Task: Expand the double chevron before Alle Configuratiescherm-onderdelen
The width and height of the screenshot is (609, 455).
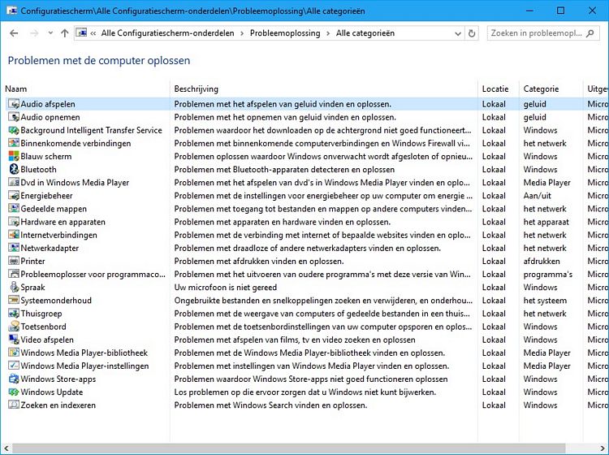Action: coord(93,33)
